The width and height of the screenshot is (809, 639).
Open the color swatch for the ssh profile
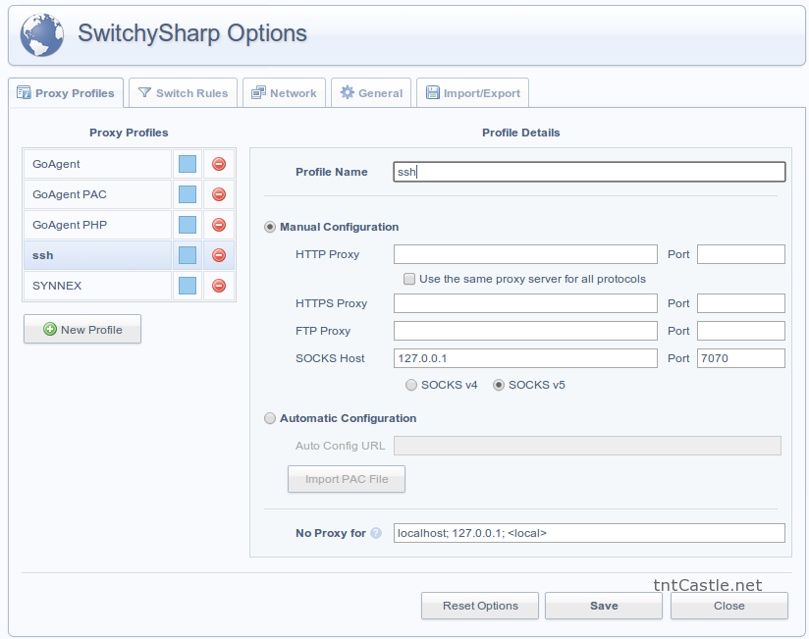(187, 254)
